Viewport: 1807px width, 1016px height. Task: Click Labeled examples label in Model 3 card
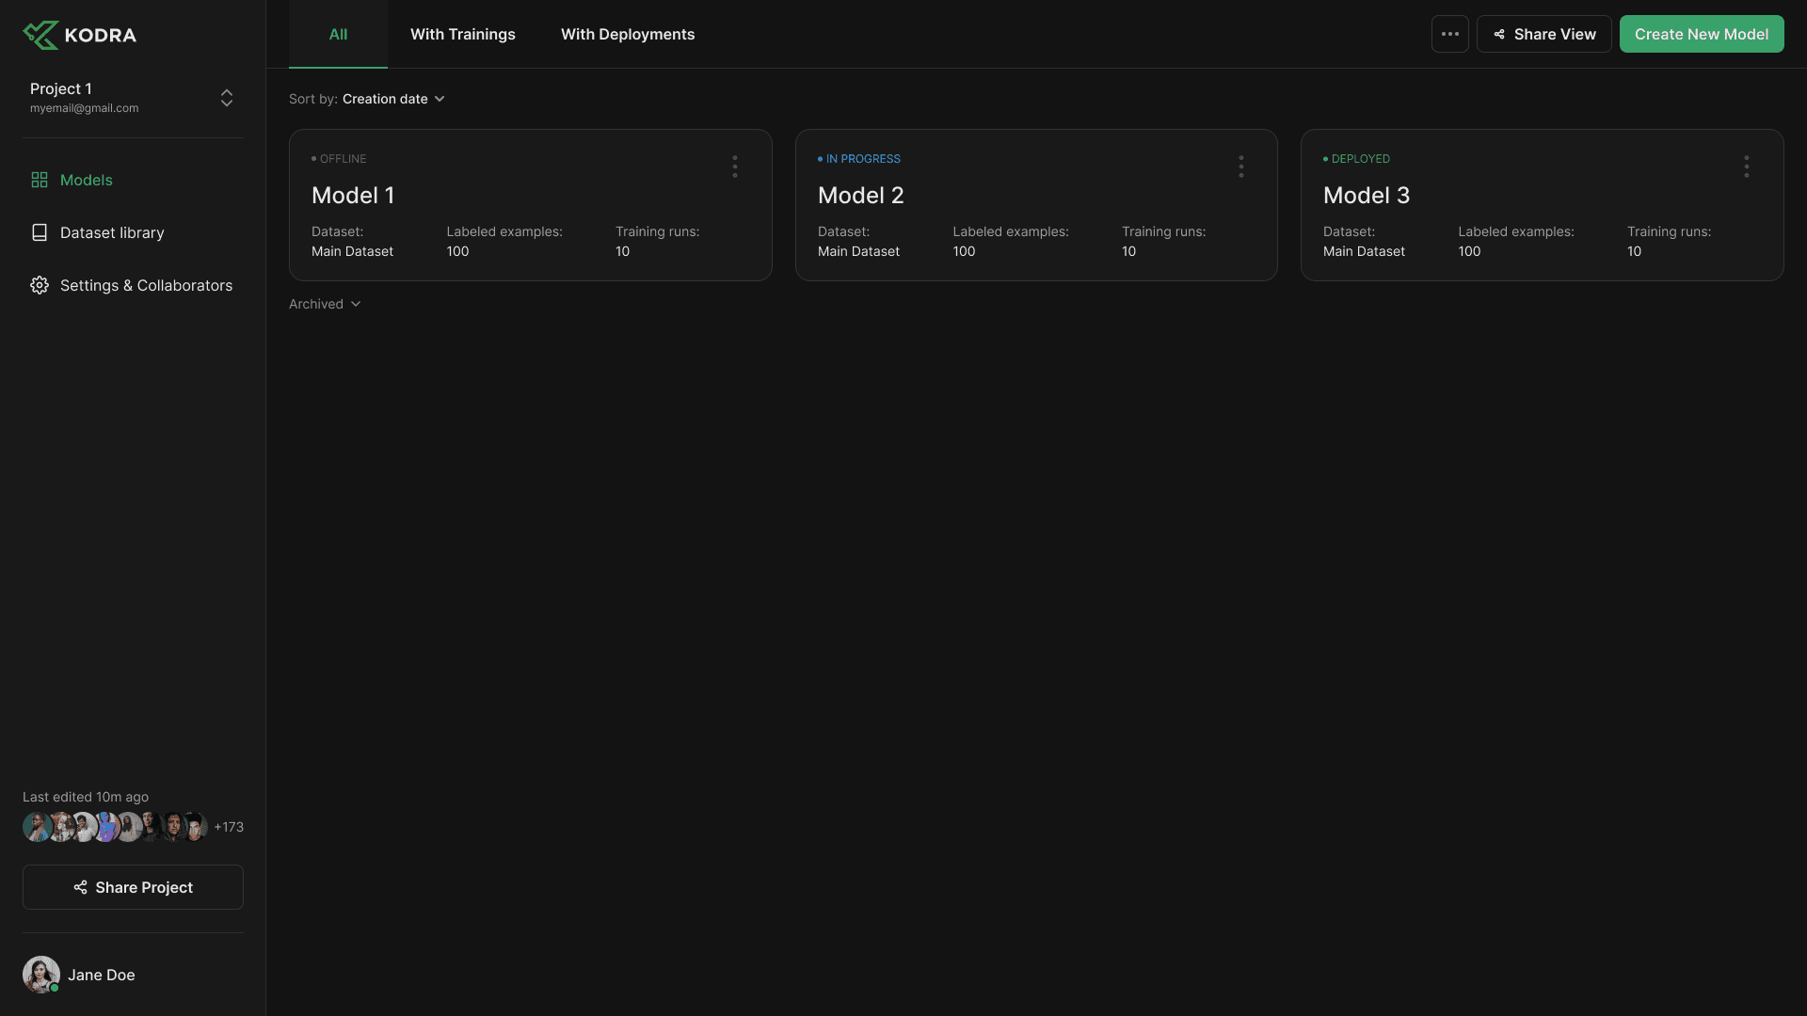click(1516, 231)
